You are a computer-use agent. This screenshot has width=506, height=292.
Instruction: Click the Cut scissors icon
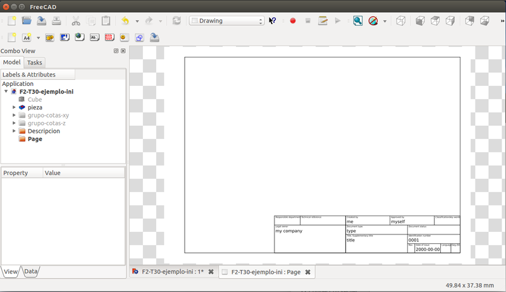click(x=76, y=21)
